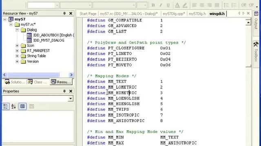
Task: Select IDD_MY57_DIALOG resource
Action: click(49, 41)
